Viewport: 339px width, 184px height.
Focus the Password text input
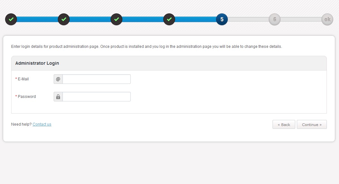pos(96,97)
